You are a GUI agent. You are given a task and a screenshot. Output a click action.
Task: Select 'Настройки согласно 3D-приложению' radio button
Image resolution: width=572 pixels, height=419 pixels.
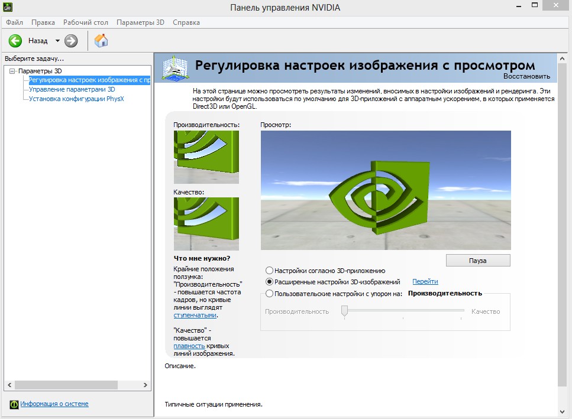(x=270, y=271)
